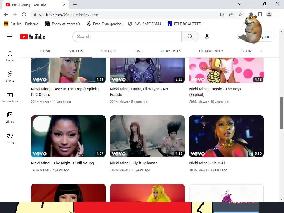Go back with the browser back arrow
The width and height of the screenshot is (284, 213).
[6, 14]
